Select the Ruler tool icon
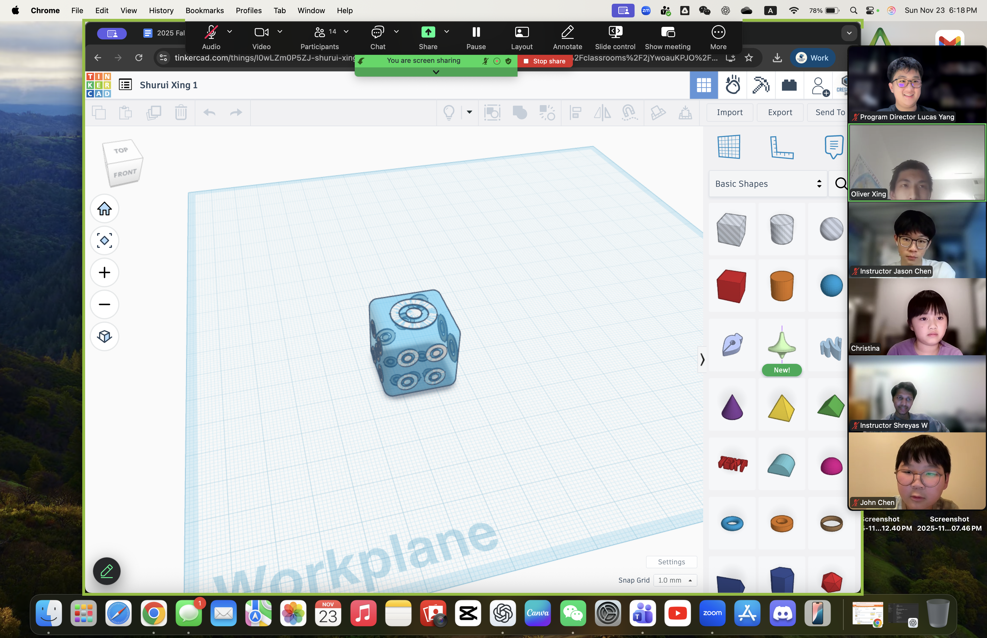987x638 pixels. pos(781,147)
